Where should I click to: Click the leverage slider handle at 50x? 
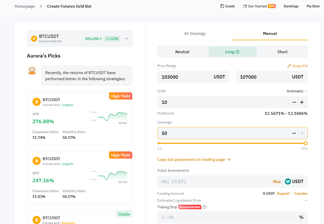click(x=306, y=143)
